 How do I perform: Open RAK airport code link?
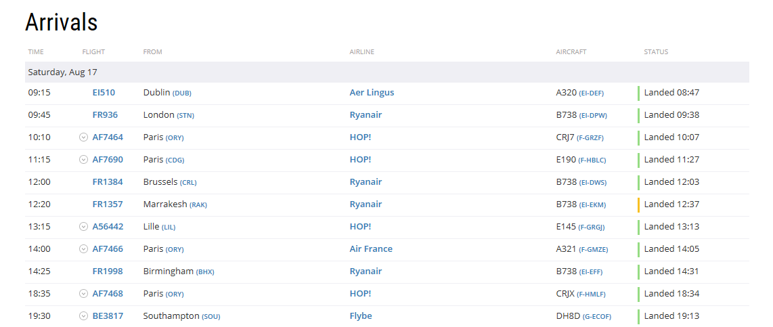click(x=198, y=204)
